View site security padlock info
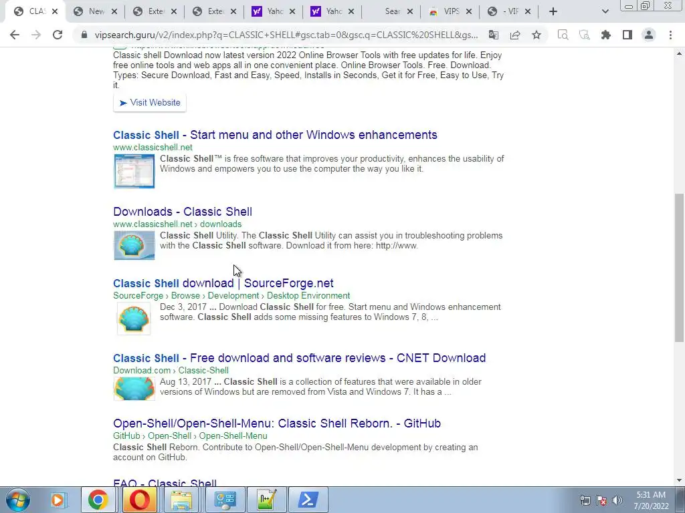 [84, 35]
